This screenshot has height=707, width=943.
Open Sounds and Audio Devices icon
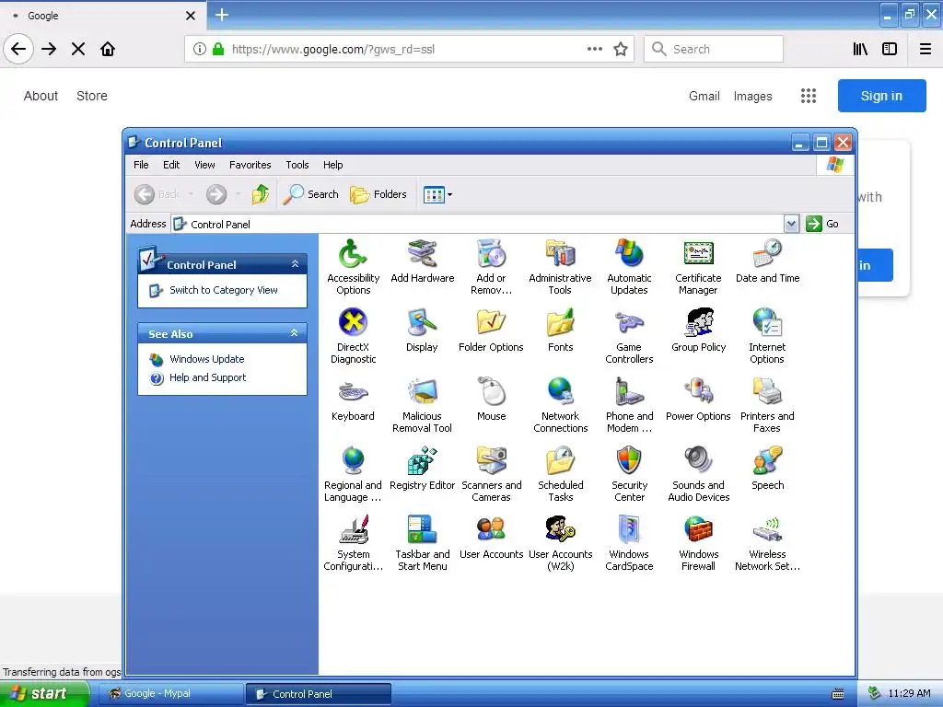[698, 474]
